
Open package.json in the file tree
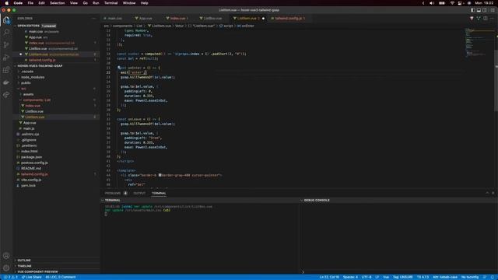click(x=31, y=157)
